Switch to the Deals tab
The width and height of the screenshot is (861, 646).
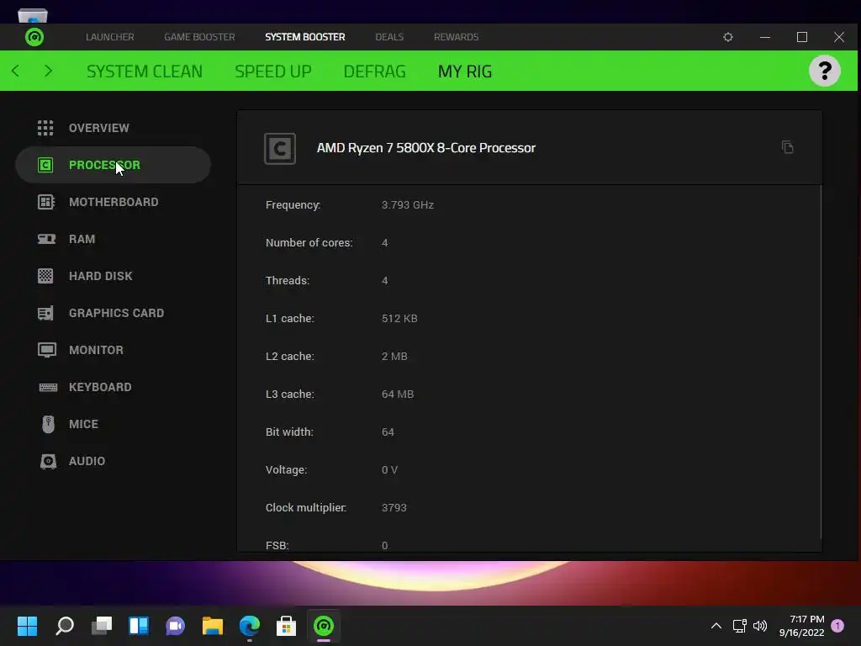[x=389, y=37]
